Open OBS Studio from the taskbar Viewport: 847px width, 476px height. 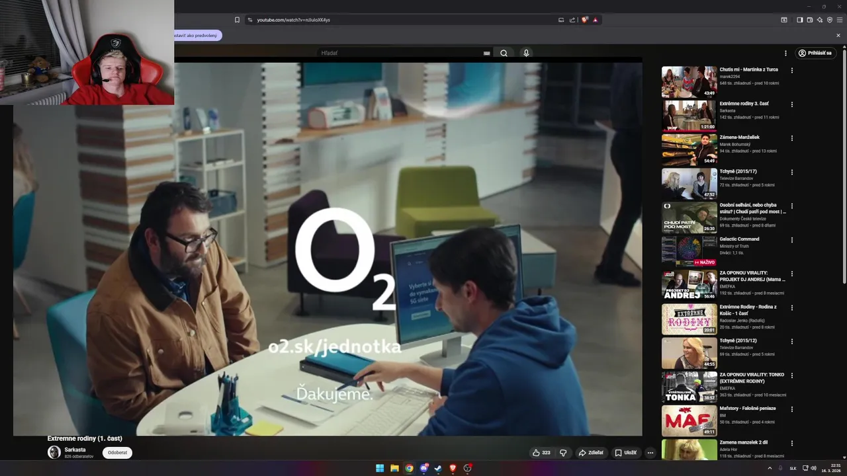click(468, 468)
